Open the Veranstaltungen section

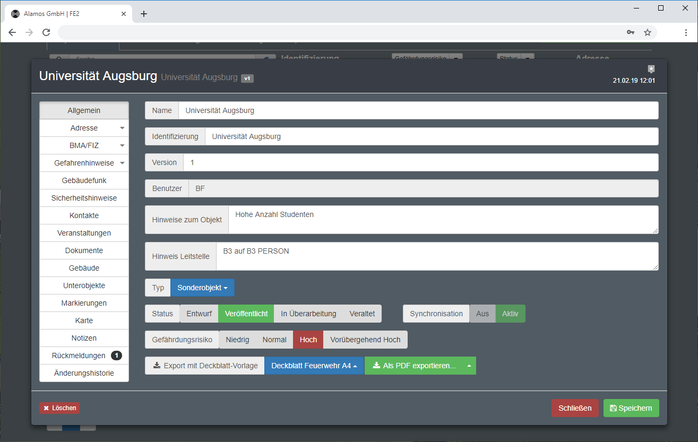[84, 233]
